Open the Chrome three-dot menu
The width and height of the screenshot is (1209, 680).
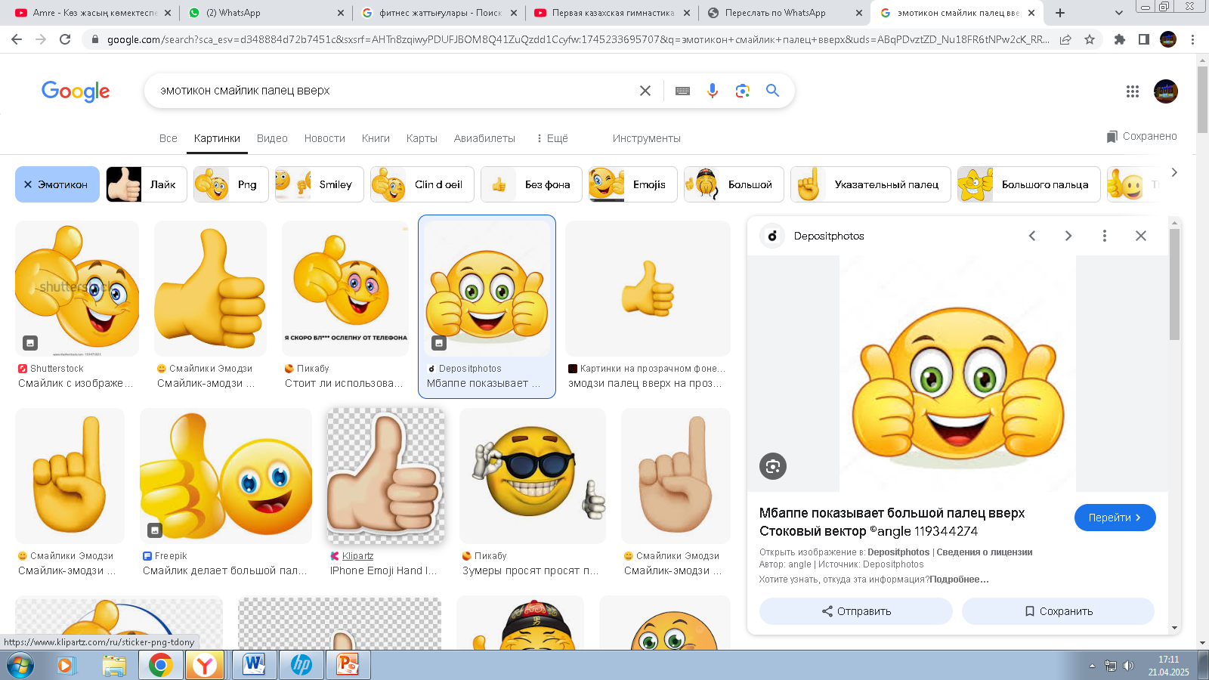1193,39
